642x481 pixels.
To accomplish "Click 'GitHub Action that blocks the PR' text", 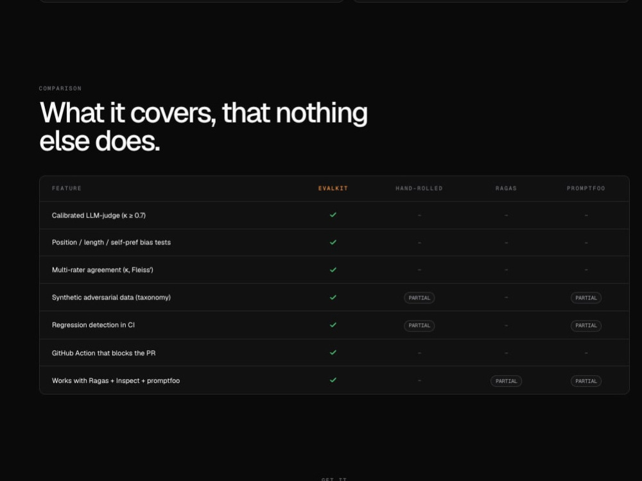I will (103, 353).
